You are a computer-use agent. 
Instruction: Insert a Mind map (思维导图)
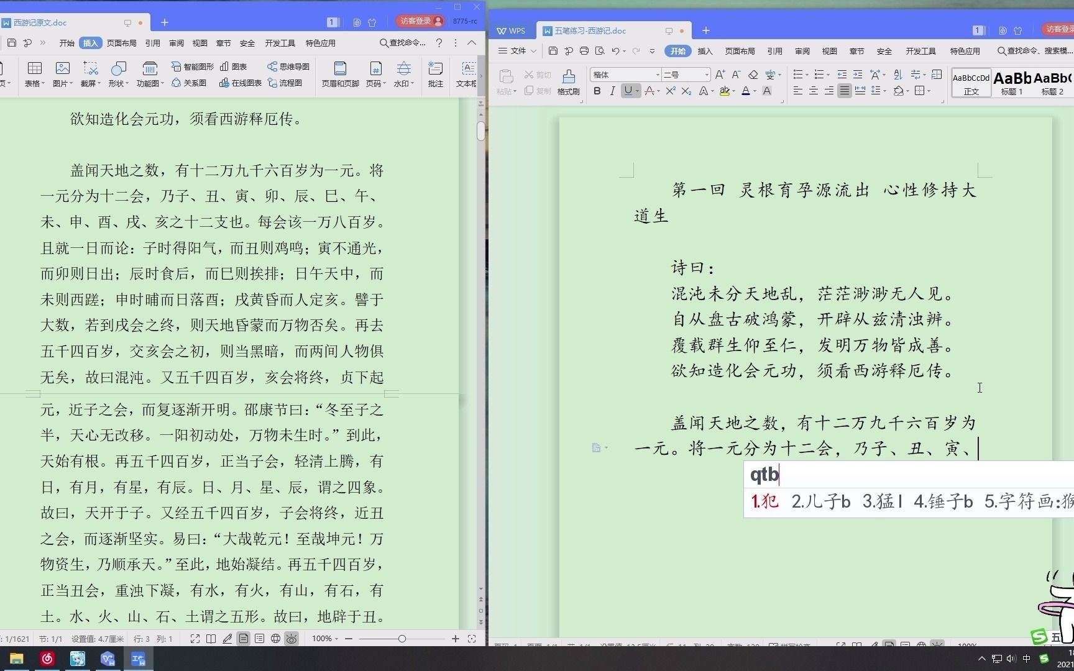288,66
